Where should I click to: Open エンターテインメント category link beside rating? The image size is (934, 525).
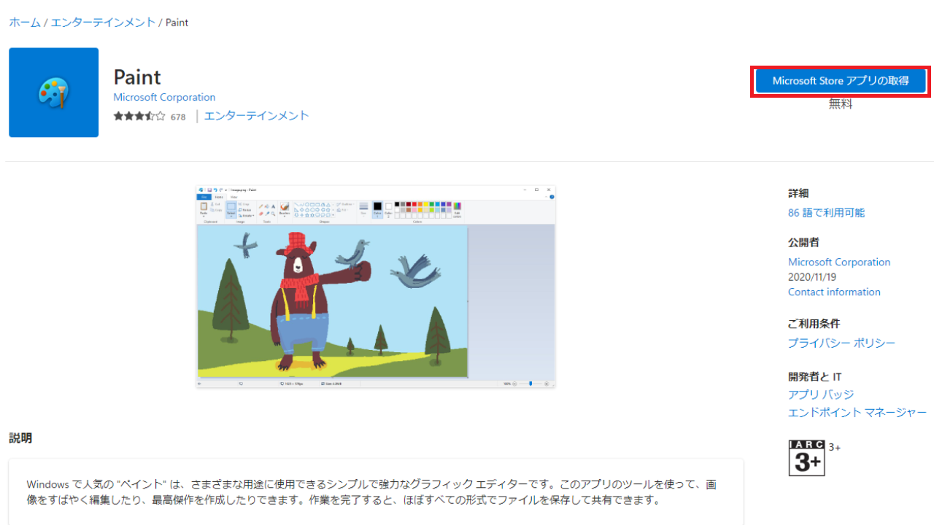pos(257,116)
